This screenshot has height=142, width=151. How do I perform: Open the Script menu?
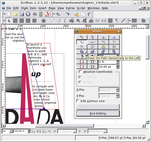pos(81,8)
